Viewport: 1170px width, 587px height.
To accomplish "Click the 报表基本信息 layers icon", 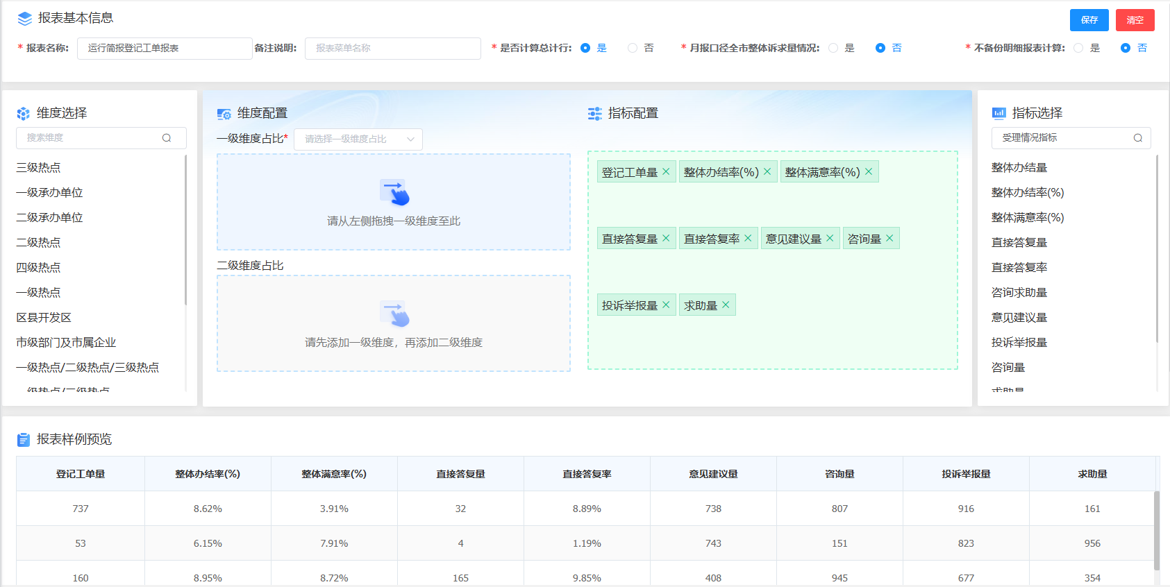I will coord(25,19).
